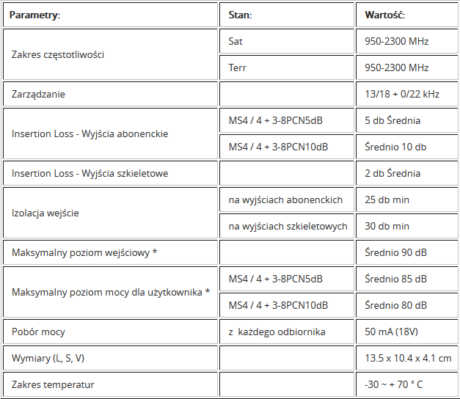Select the "Zakres częstotliwości" parameter cell
The image size is (460, 399).
(x=58, y=54)
